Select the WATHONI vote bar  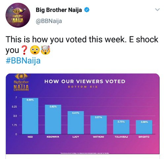(99, 125)
